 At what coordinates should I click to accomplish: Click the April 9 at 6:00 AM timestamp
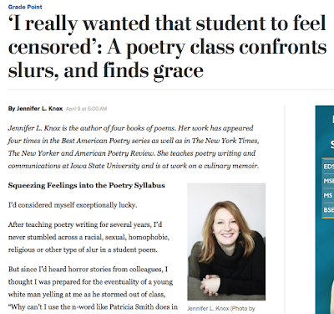[x=86, y=109]
